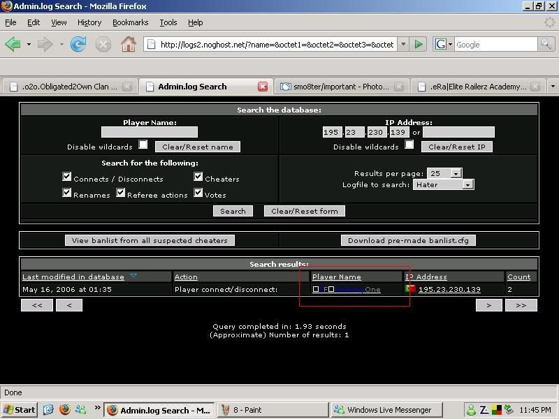Click the sort arrow beside Last modified
The width and height of the screenshot is (559, 419).
133,275
